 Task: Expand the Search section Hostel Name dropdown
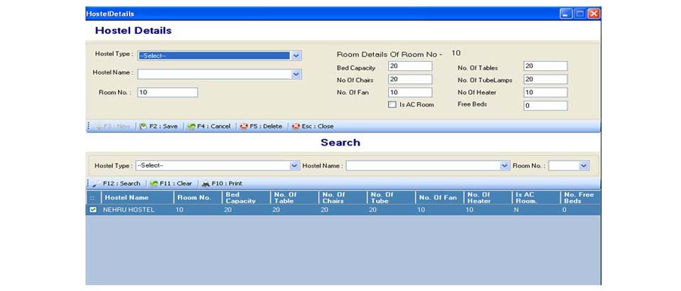504,165
